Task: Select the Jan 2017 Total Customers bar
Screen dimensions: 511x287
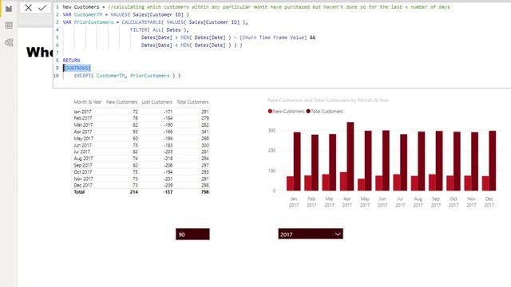Action: (x=297, y=161)
